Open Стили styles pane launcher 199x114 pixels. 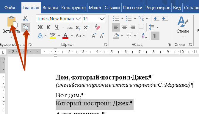tap(191, 44)
